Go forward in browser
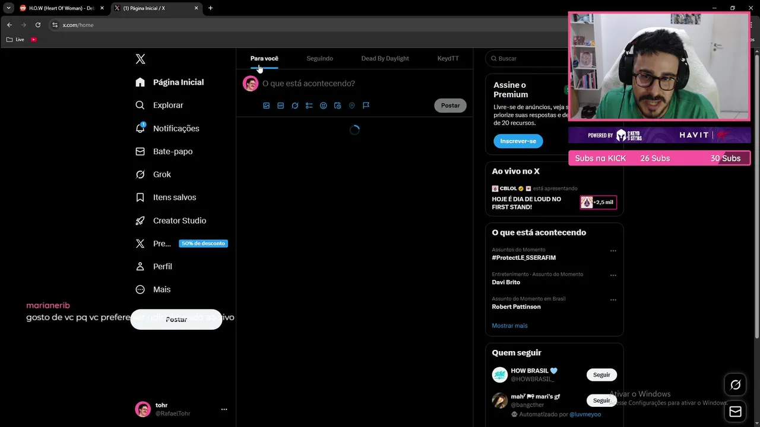760x427 pixels. (24, 25)
